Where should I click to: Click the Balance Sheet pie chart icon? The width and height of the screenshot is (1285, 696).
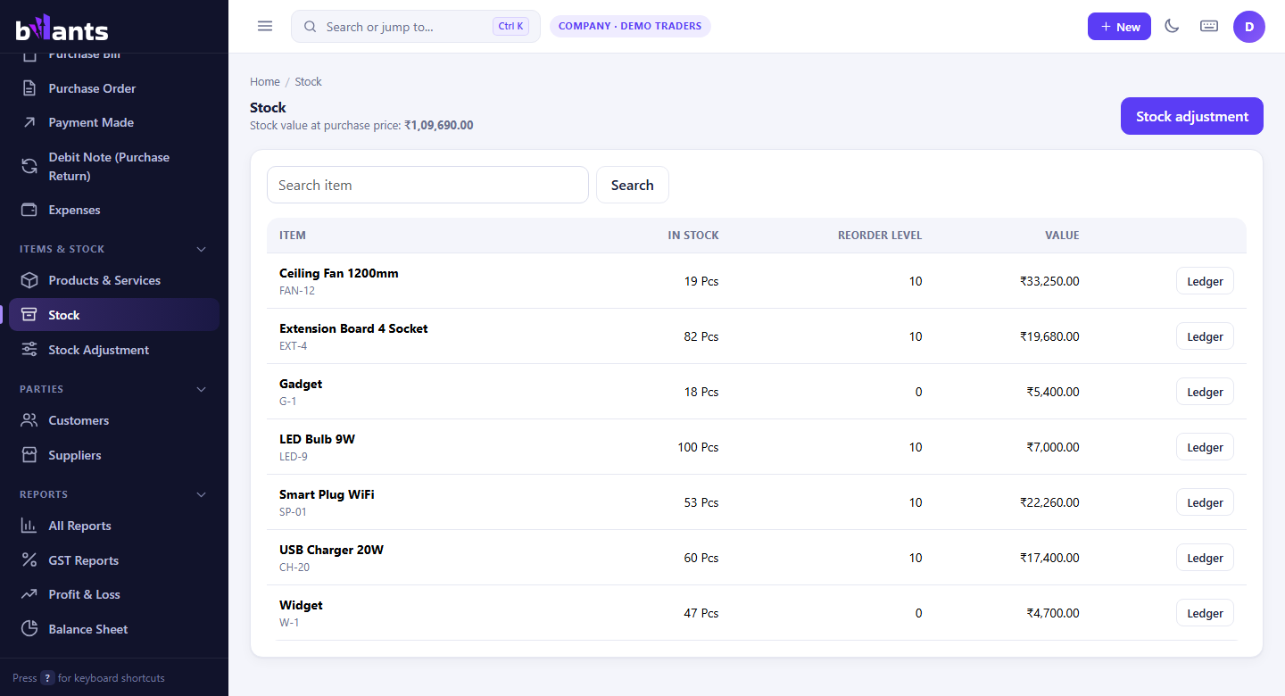point(29,629)
